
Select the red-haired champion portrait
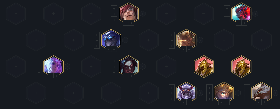tap(129, 12)
